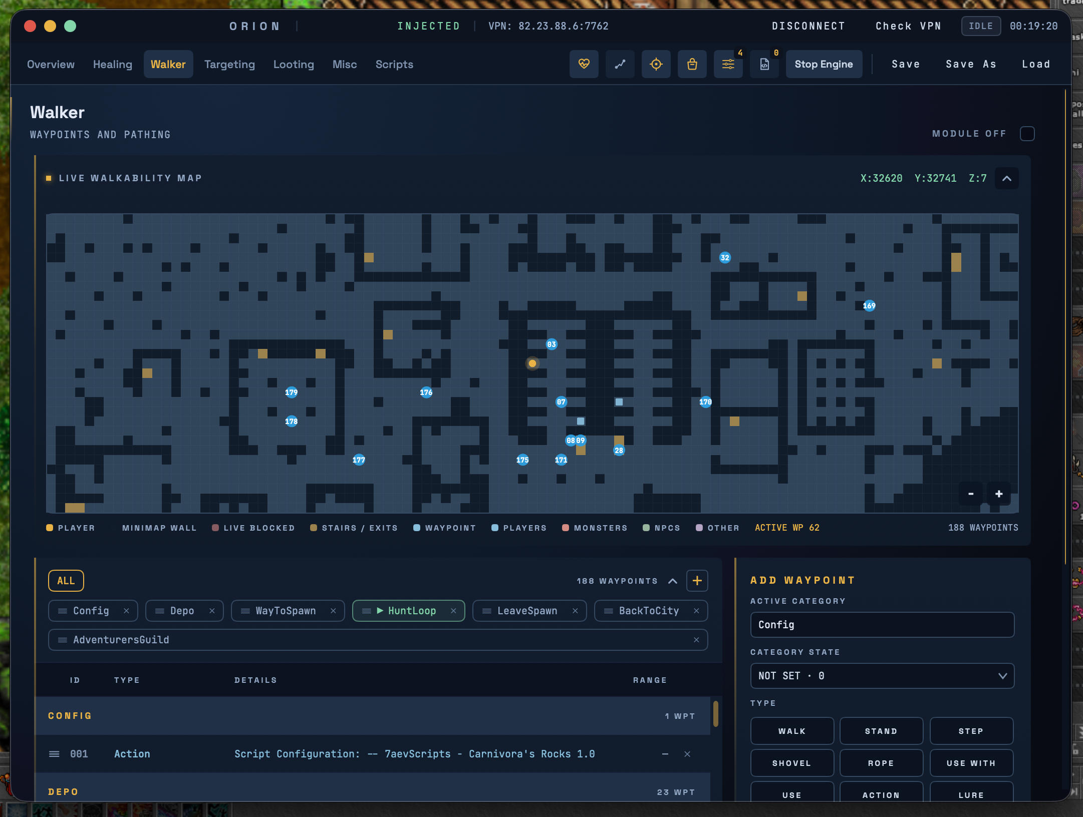Remove the LeaveSpawn category chip

(575, 611)
